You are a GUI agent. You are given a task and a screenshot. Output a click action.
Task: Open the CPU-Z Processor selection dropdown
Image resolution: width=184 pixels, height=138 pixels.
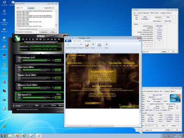(x=151, y=126)
